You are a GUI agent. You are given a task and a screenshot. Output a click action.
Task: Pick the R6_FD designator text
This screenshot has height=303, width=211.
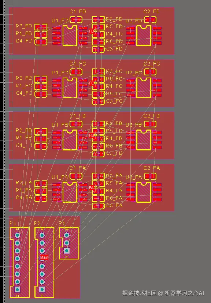114,41
